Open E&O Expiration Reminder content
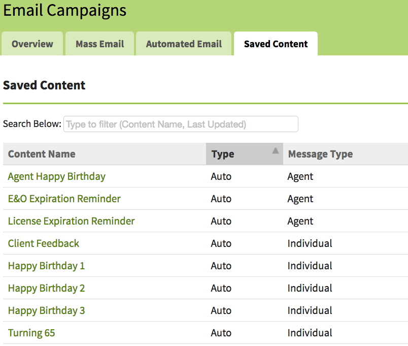Screen dimensions: 408x346 [x=64, y=199]
